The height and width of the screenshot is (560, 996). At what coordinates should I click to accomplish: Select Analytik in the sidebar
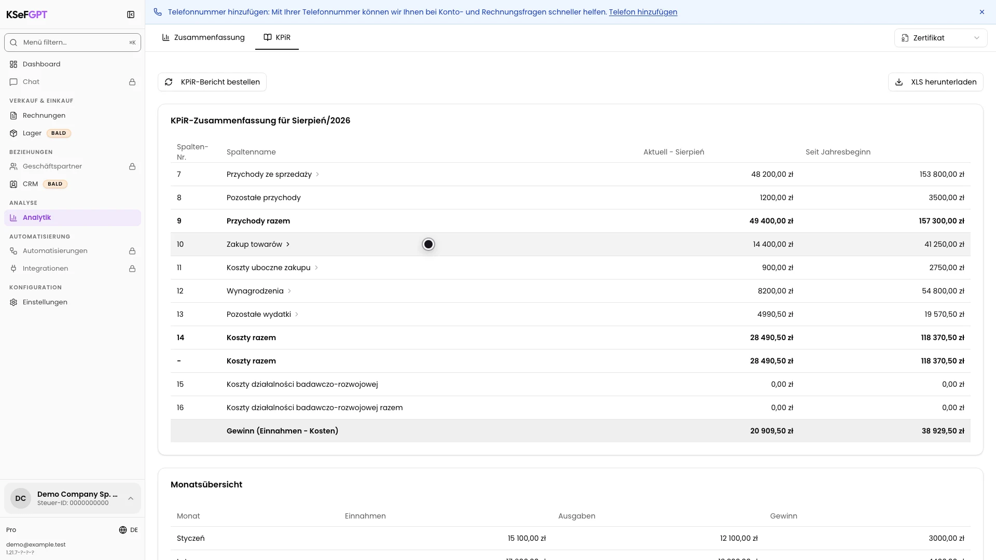pyautogui.click(x=73, y=218)
